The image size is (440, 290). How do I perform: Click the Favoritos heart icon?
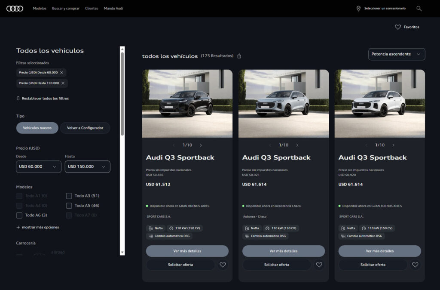[x=397, y=27]
